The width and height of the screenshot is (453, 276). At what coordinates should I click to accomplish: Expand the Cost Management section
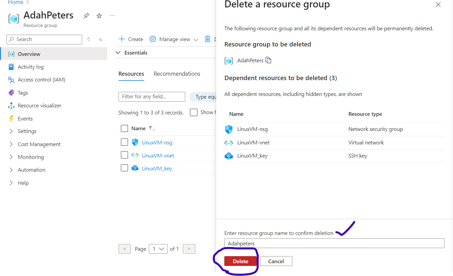11,144
